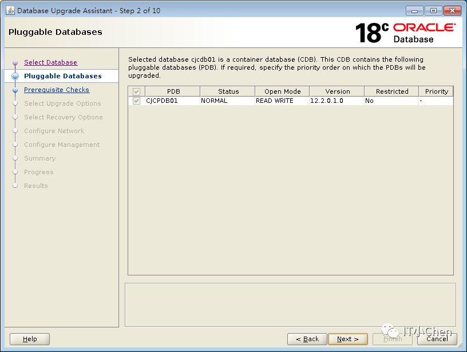Select the NORMAL status cell
Image resolution: width=467 pixels, height=352 pixels.
[x=228, y=101]
